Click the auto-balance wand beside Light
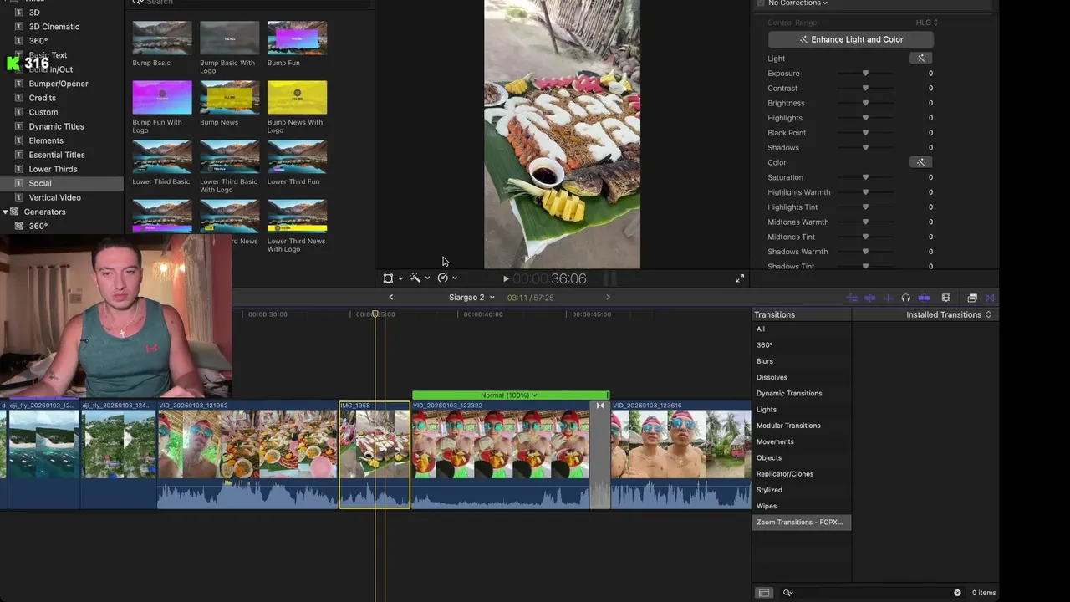The image size is (1070, 602). pos(920,59)
